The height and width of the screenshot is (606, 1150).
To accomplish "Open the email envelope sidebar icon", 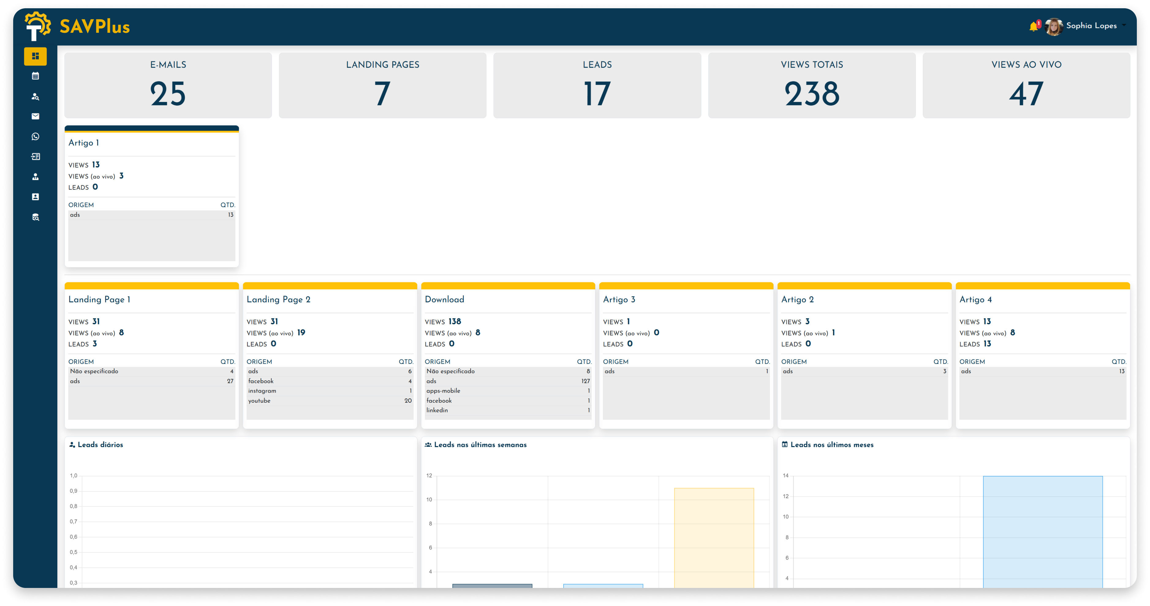I will tap(35, 116).
